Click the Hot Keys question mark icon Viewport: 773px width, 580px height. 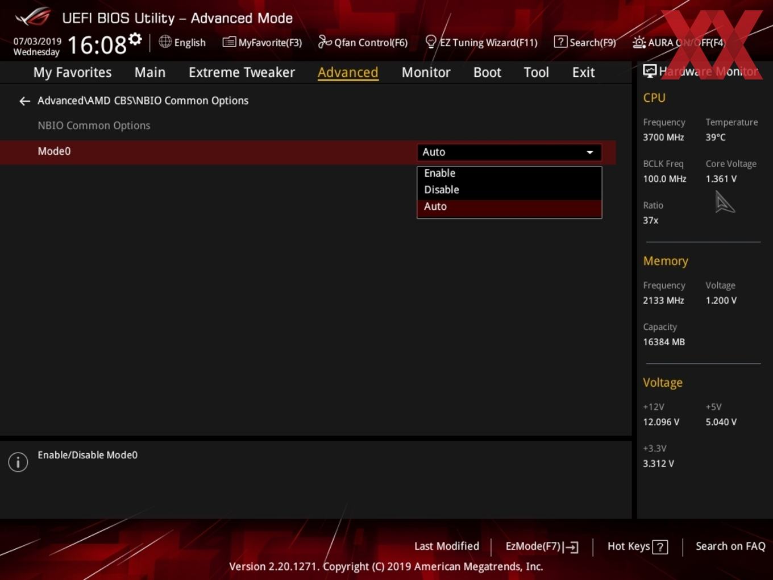(660, 547)
